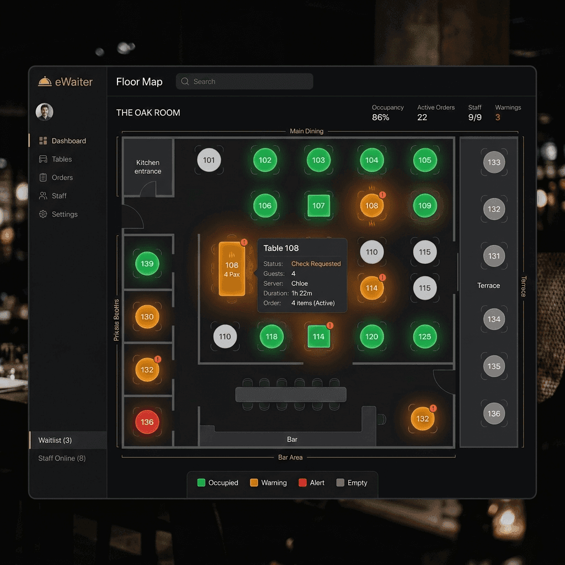
Task: Select warning round table 114
Action: coord(371,288)
